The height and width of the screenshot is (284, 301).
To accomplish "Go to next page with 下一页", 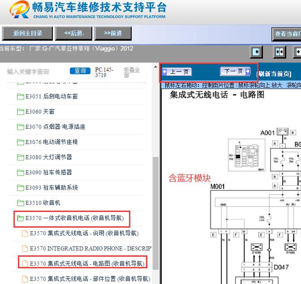I will (x=235, y=71).
